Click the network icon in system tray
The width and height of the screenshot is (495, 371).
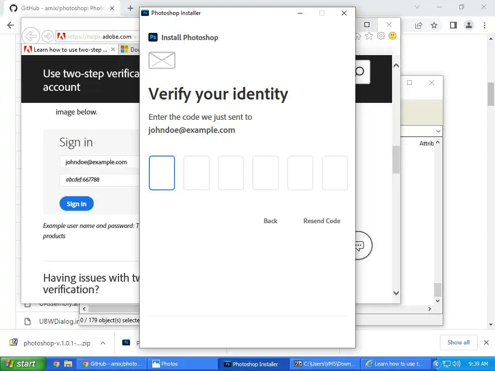point(447,364)
